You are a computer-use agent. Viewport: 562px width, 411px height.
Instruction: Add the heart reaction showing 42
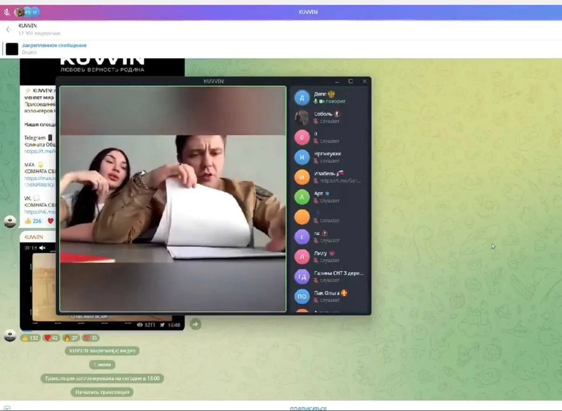(x=51, y=338)
